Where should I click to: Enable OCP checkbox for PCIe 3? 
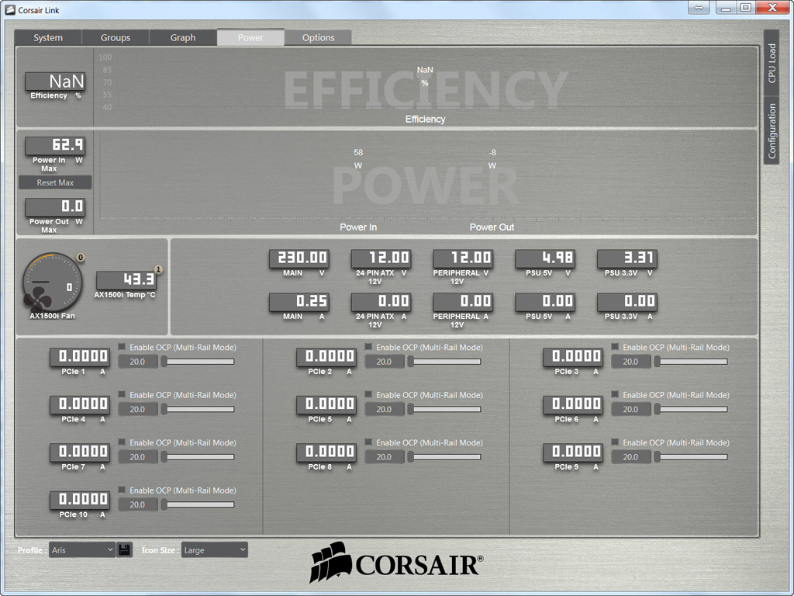615,347
